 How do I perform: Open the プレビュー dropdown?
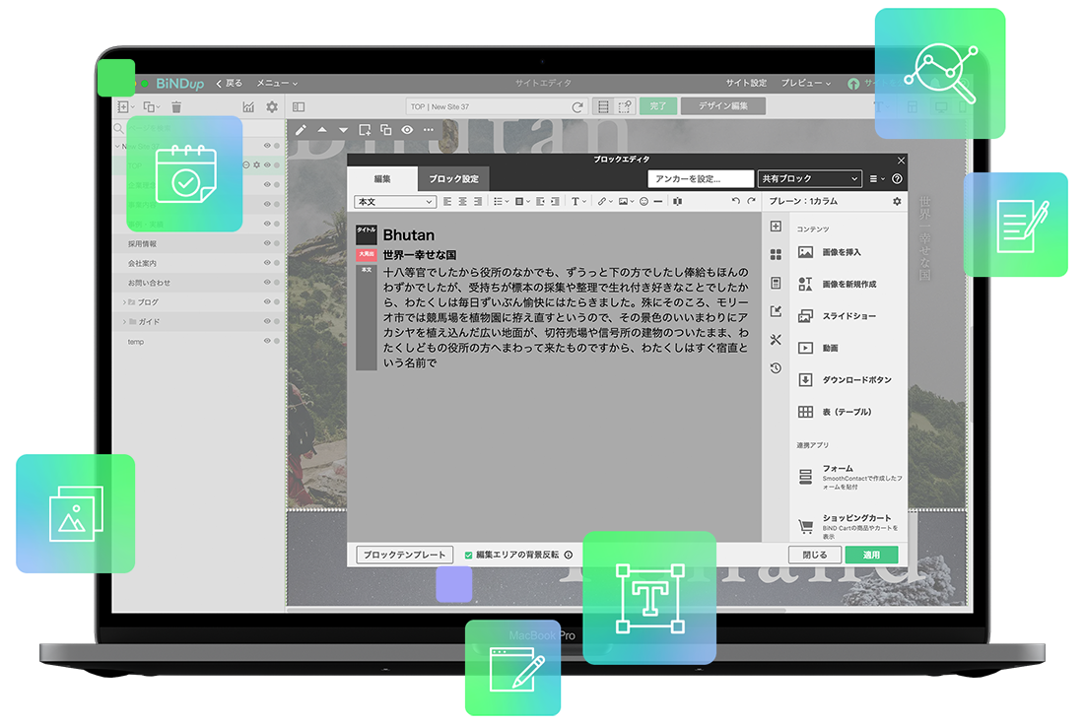[805, 83]
